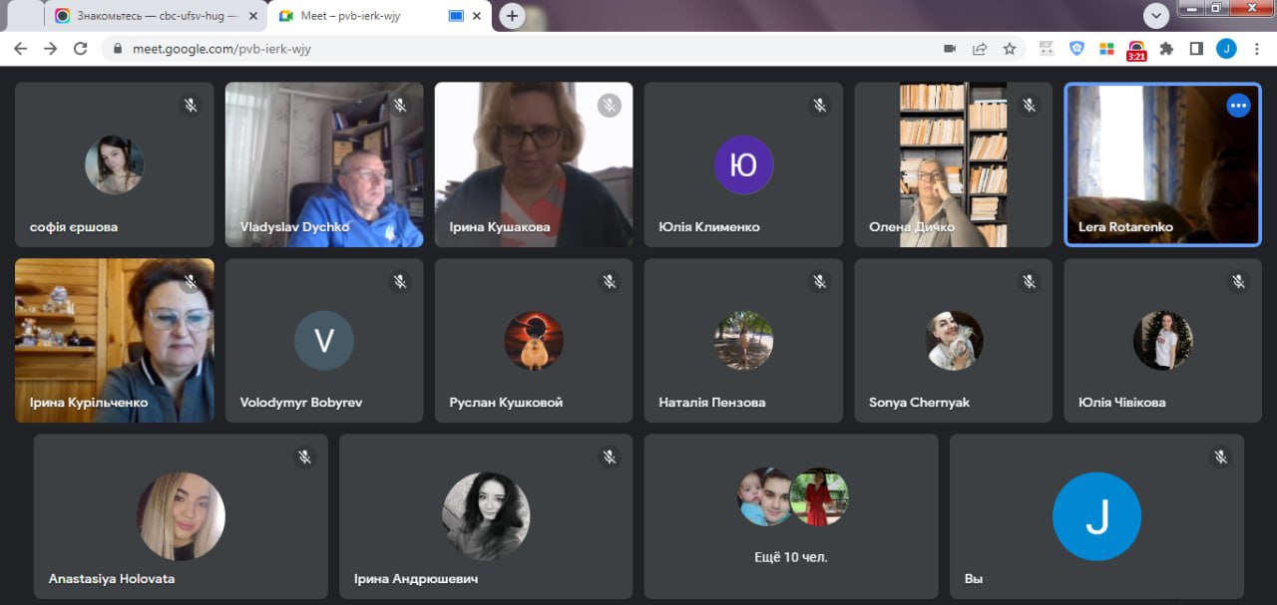This screenshot has width=1277, height=605.
Task: Click muted mic icon on Ірина Курільченко tile
Action: tap(191, 282)
